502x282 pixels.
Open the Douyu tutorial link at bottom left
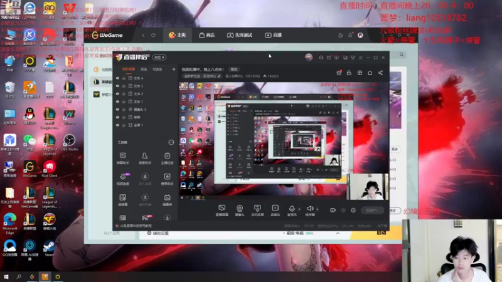pyautogui.click(x=134, y=226)
